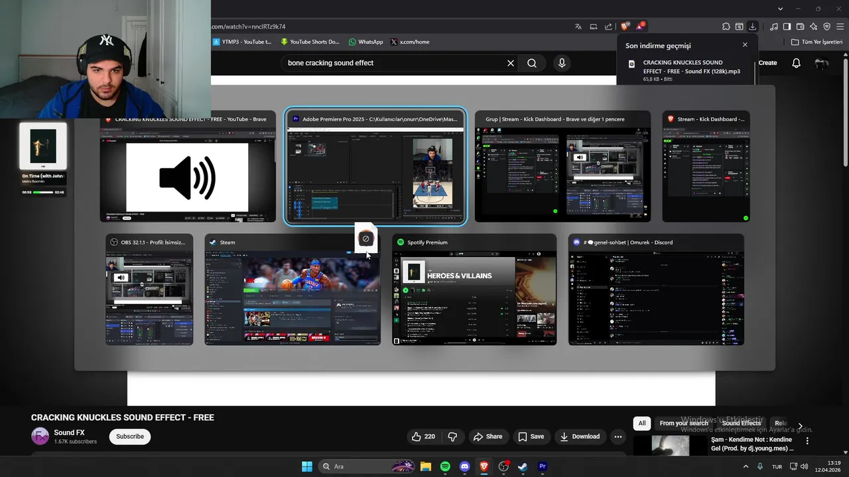Image resolution: width=849 pixels, height=477 pixels.
Task: Open Brave Rewards triangle icon
Action: 641,26
